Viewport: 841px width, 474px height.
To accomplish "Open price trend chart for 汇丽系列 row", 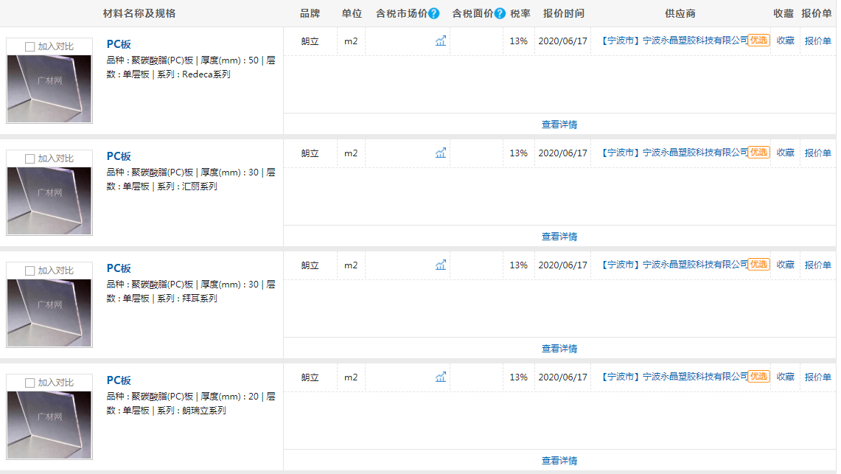I will 440,153.
